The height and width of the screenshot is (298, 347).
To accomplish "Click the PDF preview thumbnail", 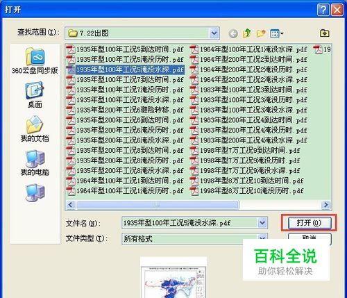I will pos(173,277).
